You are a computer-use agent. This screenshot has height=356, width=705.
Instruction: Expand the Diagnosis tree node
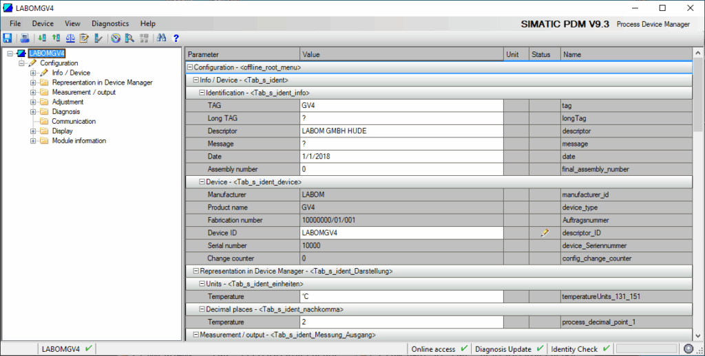(x=32, y=111)
